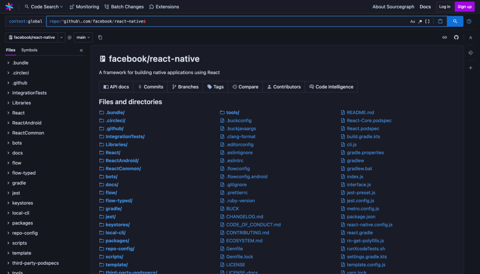480x274 pixels.
Task: Switch to the Files tab
Action: tap(10, 50)
